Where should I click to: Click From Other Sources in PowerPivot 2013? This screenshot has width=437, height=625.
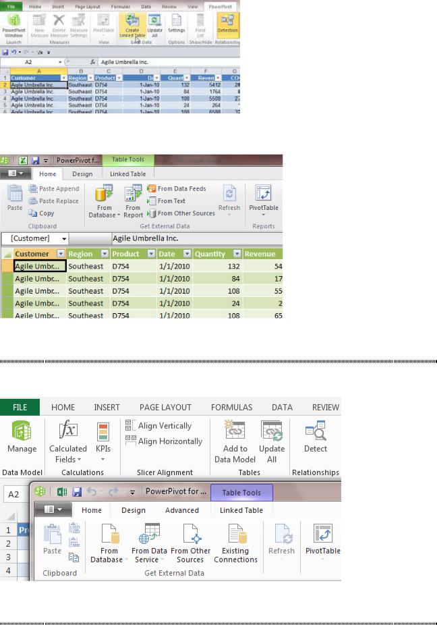190,543
